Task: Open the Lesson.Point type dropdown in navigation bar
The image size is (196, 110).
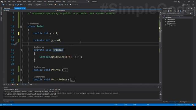Action: [82, 11]
